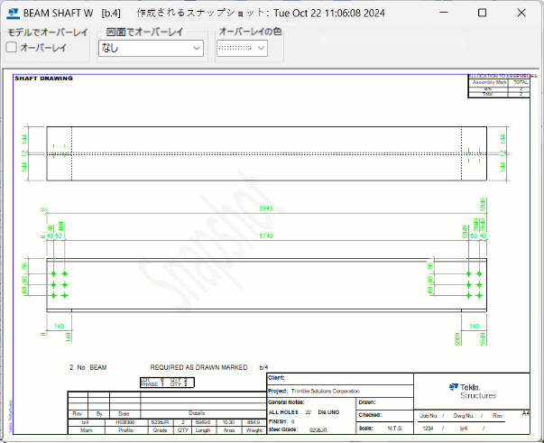The height and width of the screenshot is (443, 544).
Task: Click the 5949 overall length dimension
Action: [x=266, y=208]
